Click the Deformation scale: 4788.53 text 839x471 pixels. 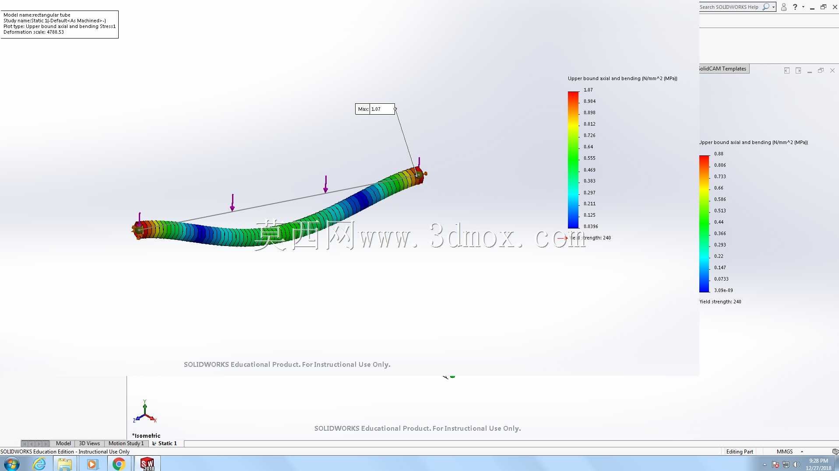(34, 32)
